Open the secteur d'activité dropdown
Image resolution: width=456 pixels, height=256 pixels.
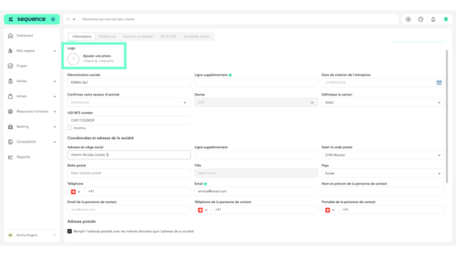click(129, 102)
